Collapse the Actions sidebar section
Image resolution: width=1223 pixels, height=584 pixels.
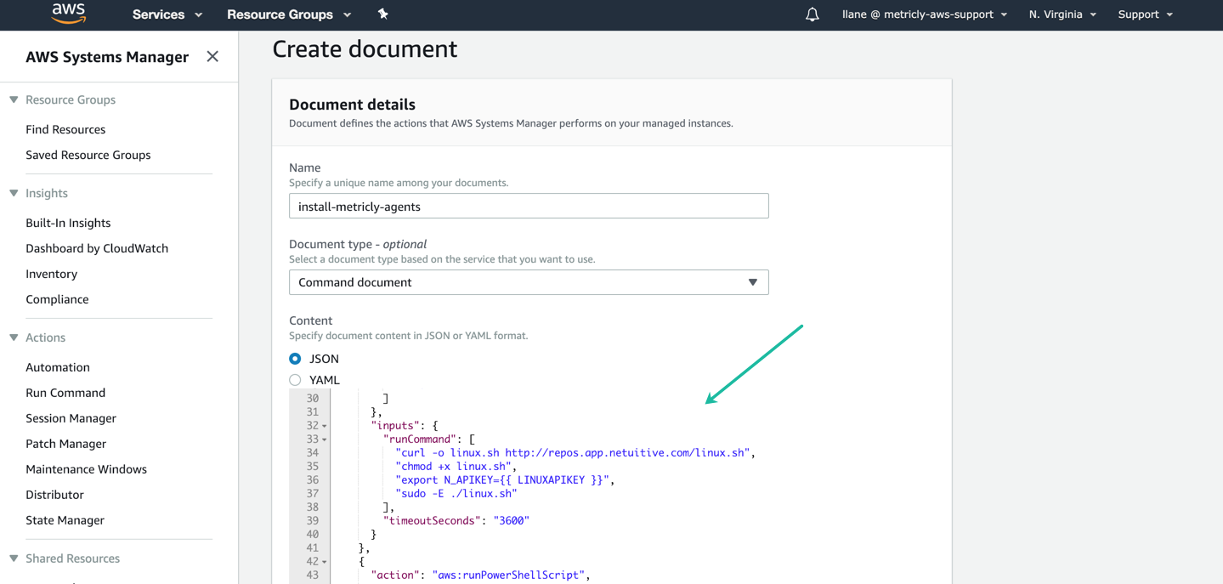coord(14,337)
